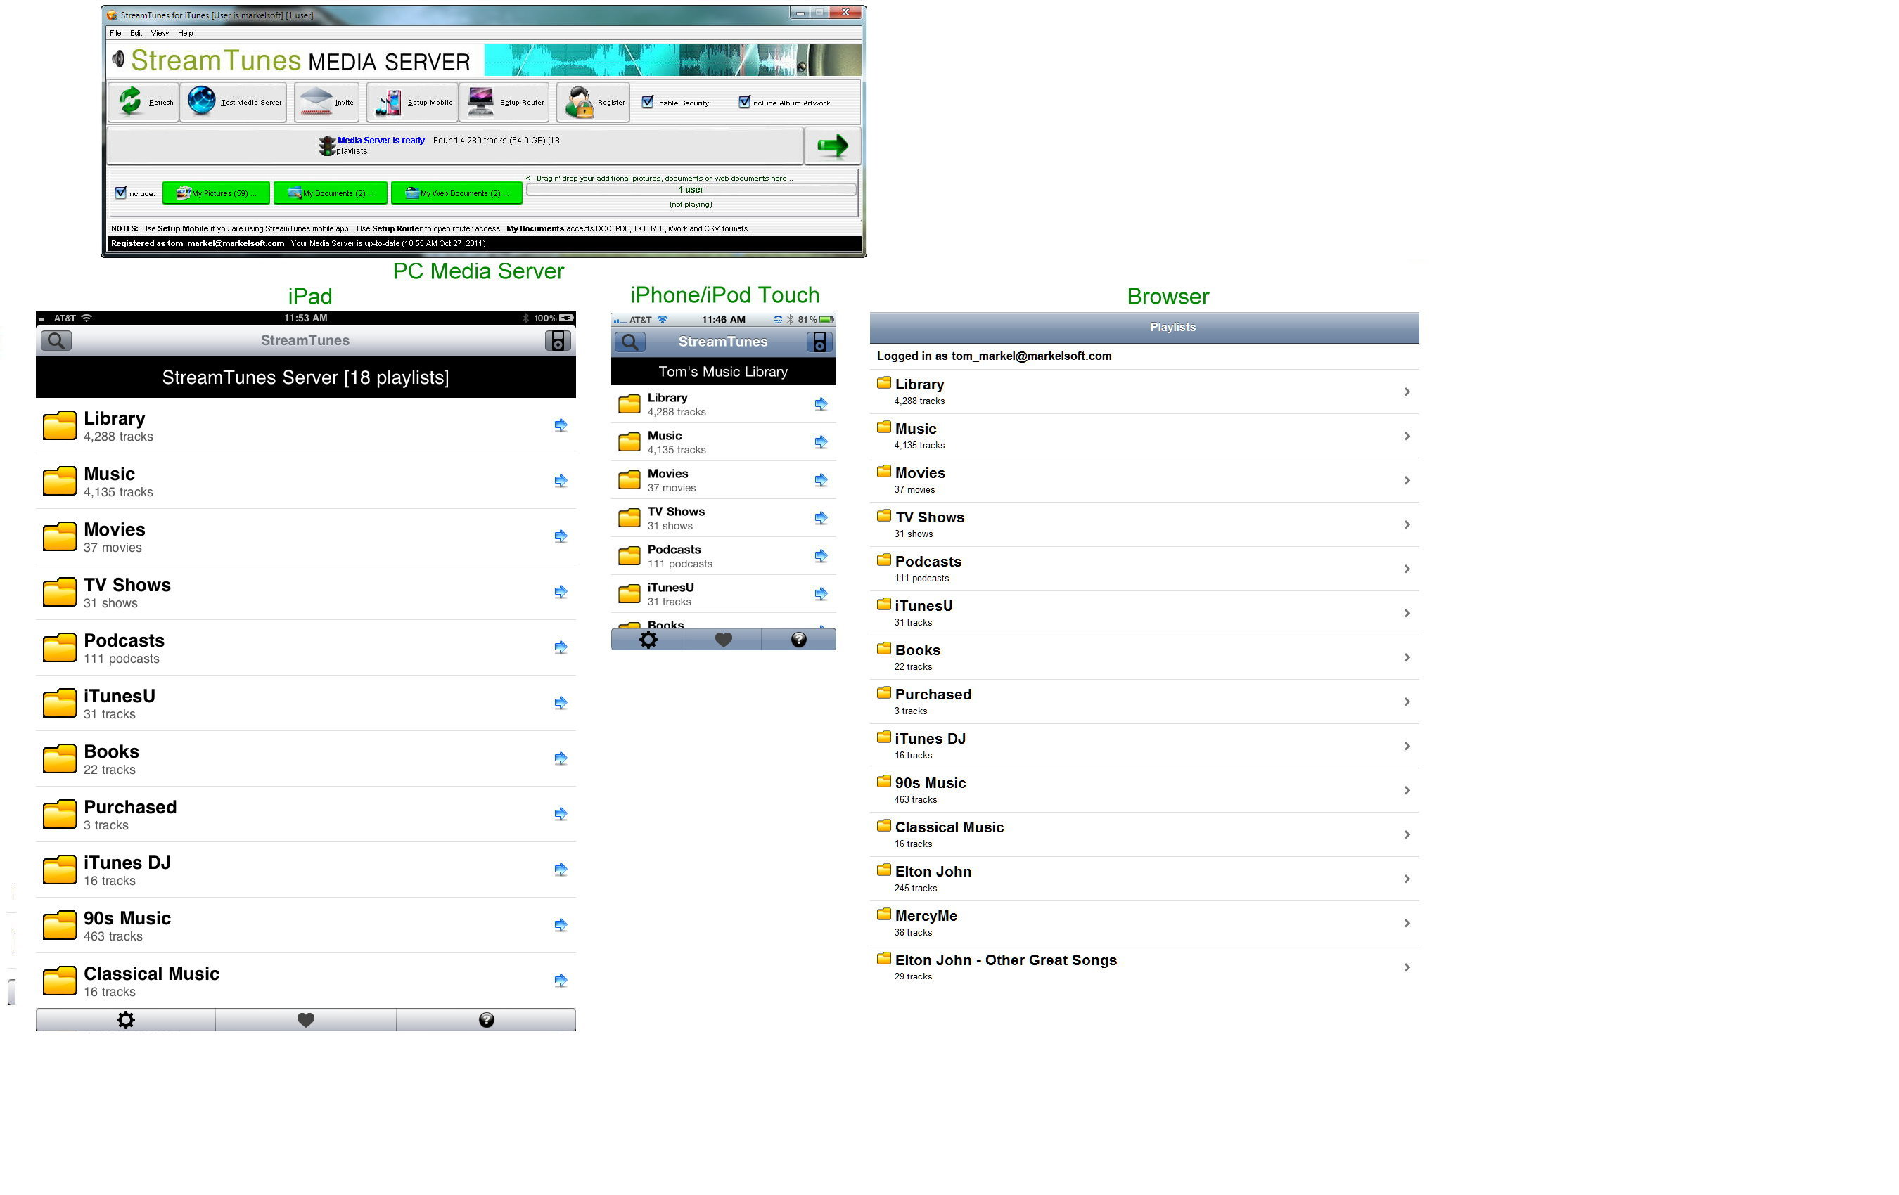Tap the favorites heart in iPhone bottom bar
Viewport: 1899px width, 1195px height.
723,639
